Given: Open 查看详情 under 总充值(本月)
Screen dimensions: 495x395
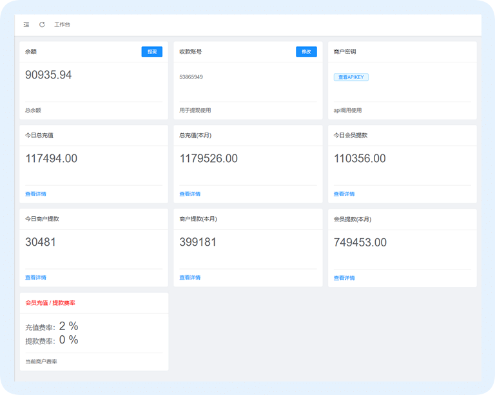Looking at the screenshot, I should (189, 194).
